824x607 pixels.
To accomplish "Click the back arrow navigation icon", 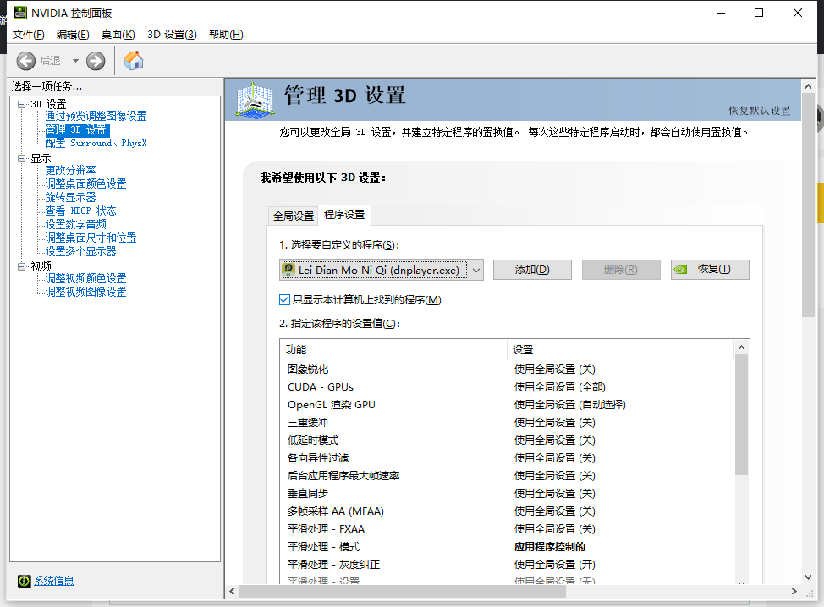I will click(x=26, y=61).
